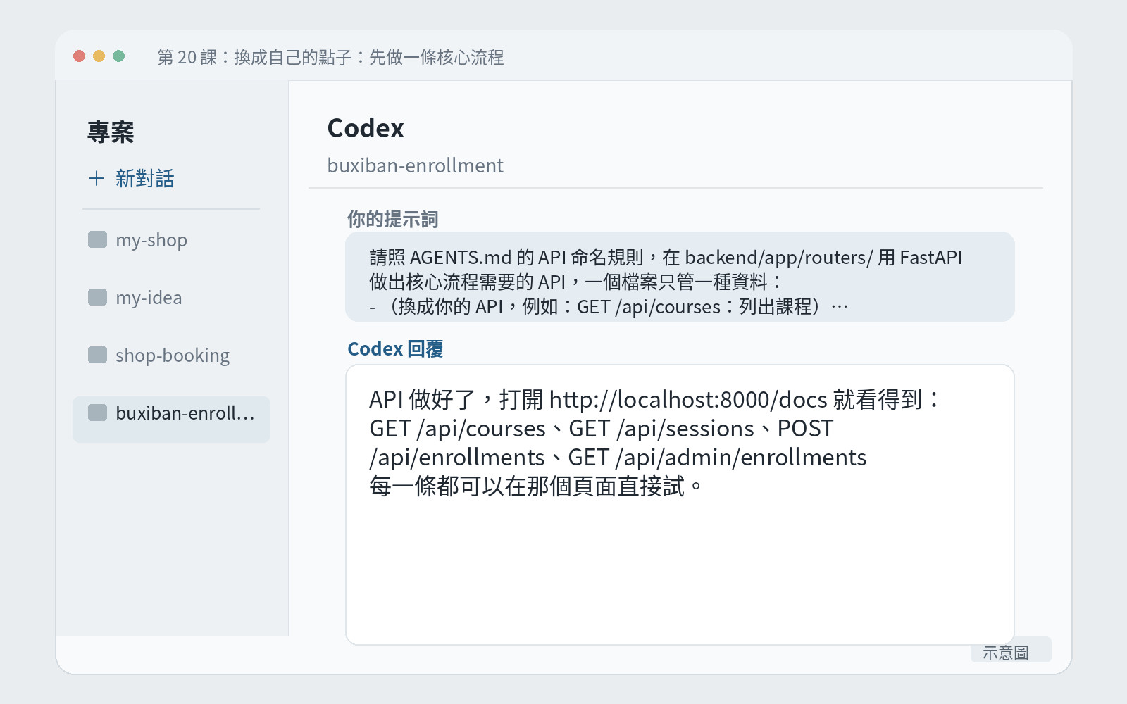Click the buxiban-enrollment subtitle under Codex
This screenshot has width=1127, height=704.
point(416,166)
